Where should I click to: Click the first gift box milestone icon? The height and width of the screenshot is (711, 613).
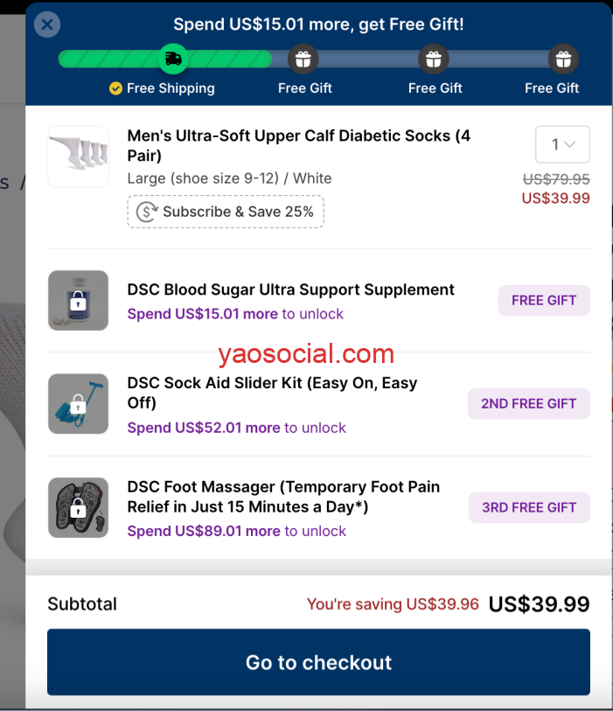coord(303,59)
